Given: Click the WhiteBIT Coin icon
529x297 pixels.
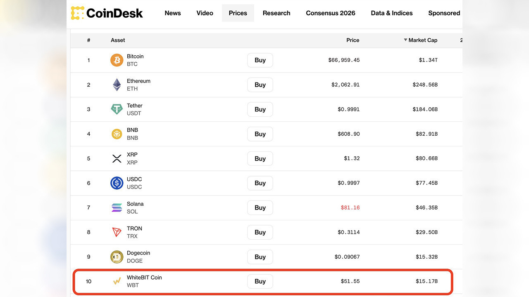Looking at the screenshot, I should click(116, 281).
